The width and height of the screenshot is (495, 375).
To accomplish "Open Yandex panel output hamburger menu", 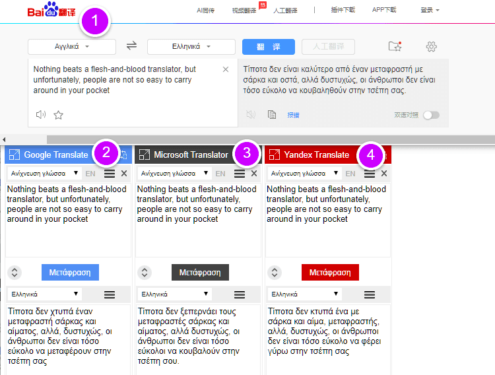I will point(370,294).
